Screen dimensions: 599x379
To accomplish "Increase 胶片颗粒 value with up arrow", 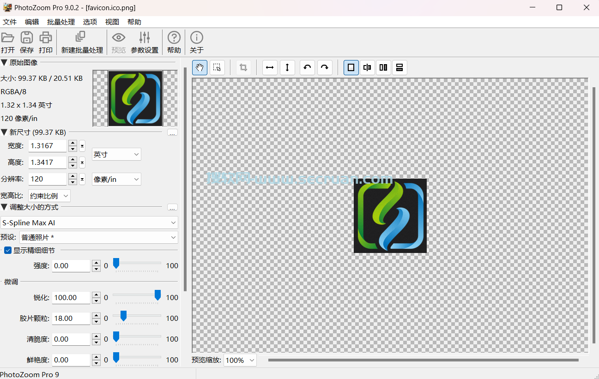I will coord(96,316).
